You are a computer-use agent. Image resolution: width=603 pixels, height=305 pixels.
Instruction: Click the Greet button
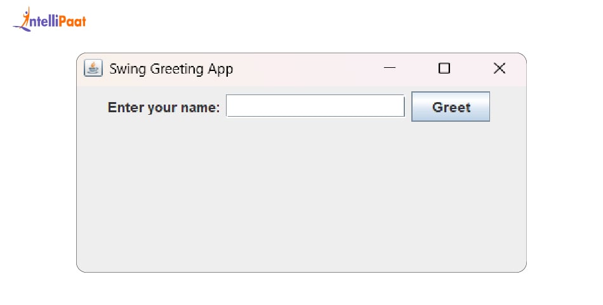[x=451, y=107]
